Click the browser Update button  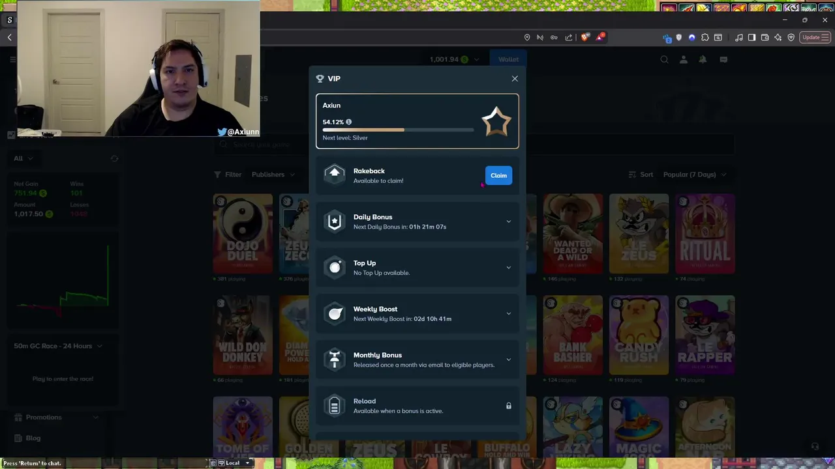[815, 37]
